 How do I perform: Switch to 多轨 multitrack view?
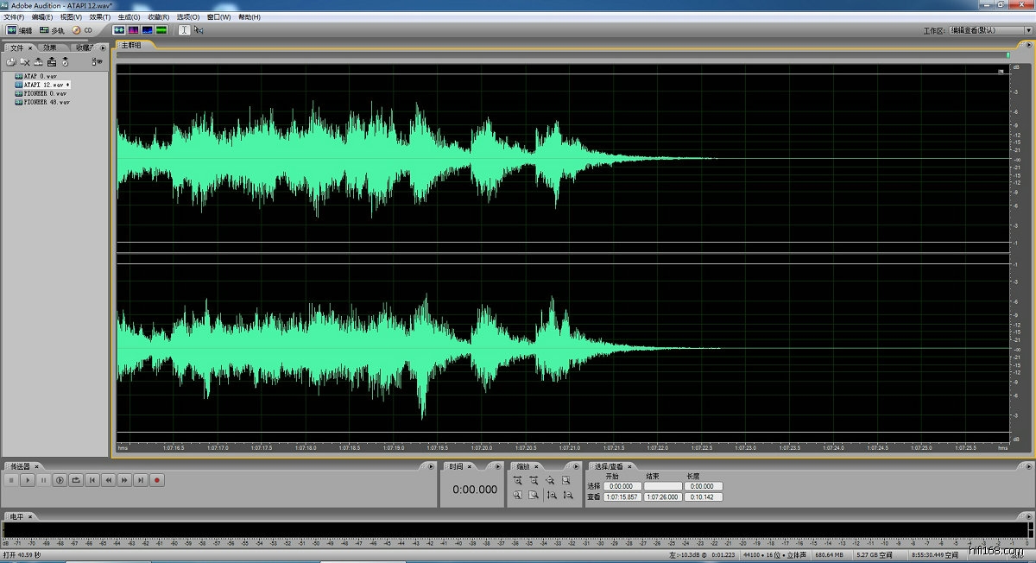click(x=52, y=30)
